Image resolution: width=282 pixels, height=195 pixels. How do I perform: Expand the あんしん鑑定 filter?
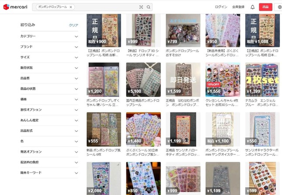click(x=49, y=120)
